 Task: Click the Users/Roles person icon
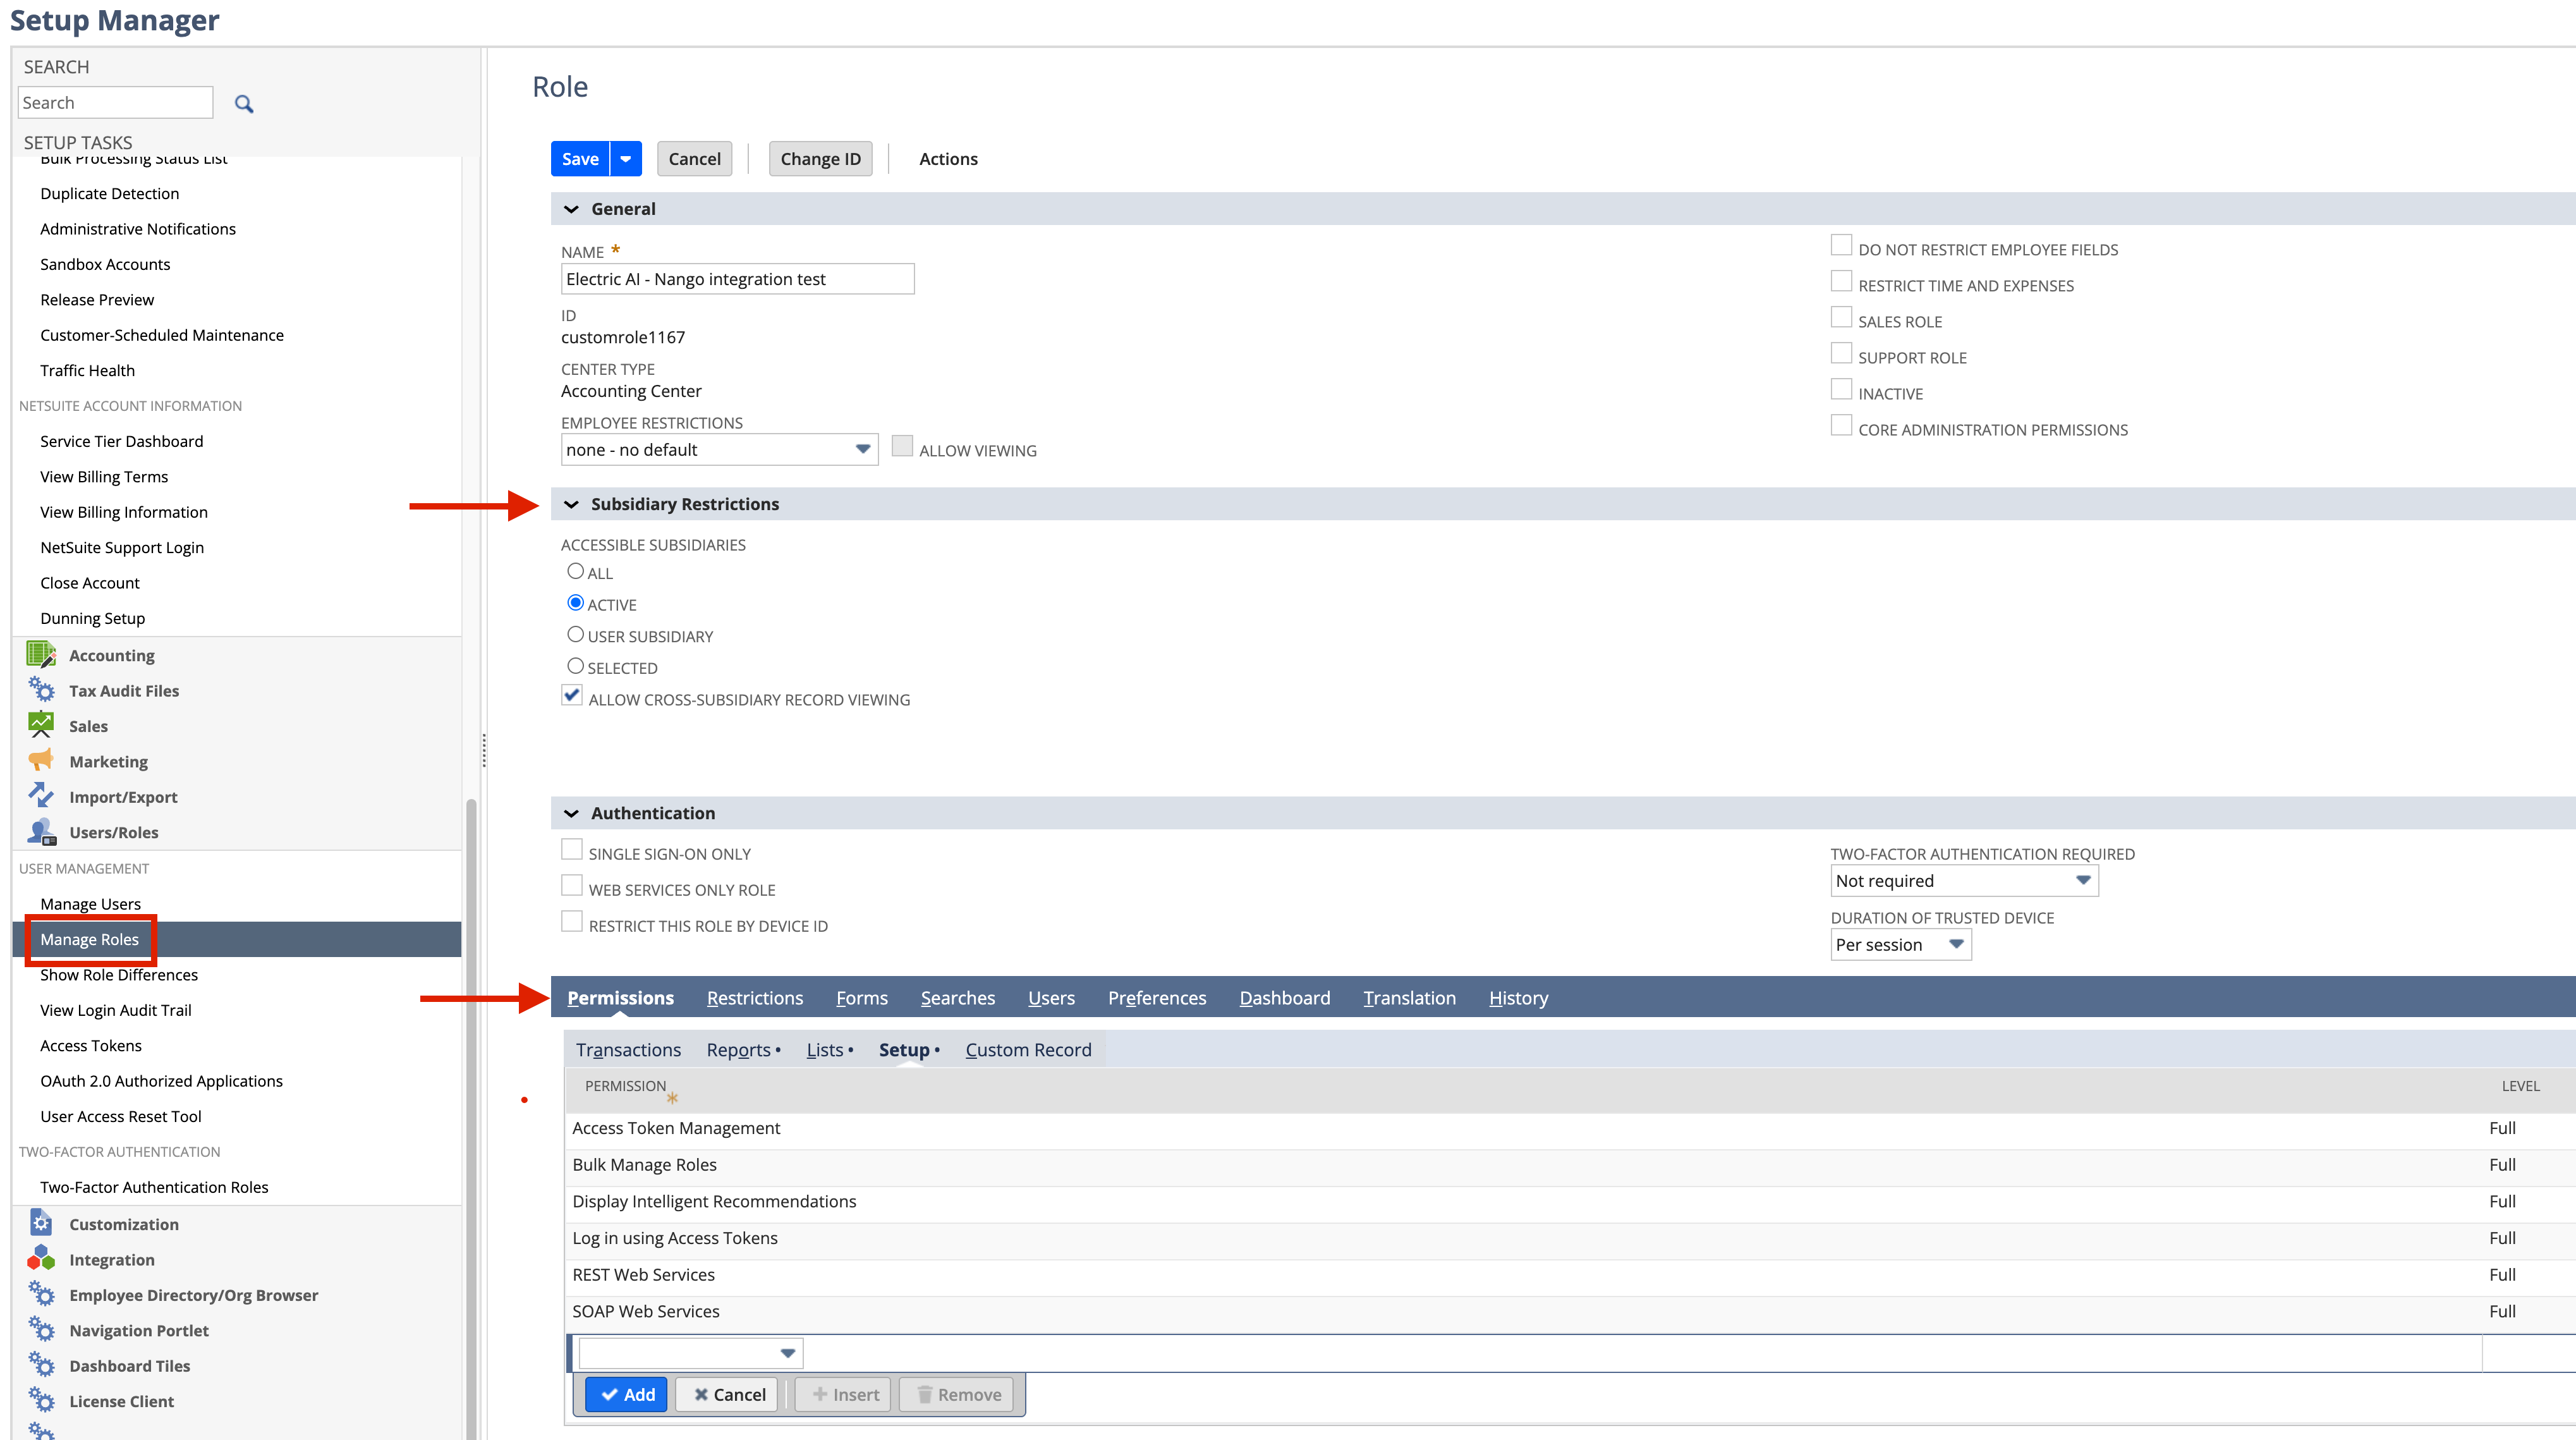pyautogui.click(x=41, y=832)
